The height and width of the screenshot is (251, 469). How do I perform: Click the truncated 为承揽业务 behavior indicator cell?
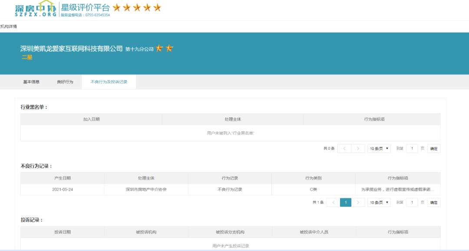(x=397, y=189)
